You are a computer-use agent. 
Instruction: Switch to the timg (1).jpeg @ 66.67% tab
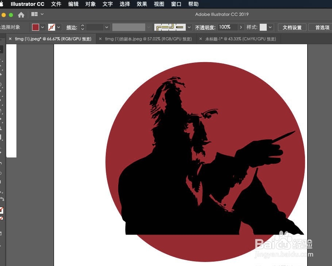pos(53,39)
